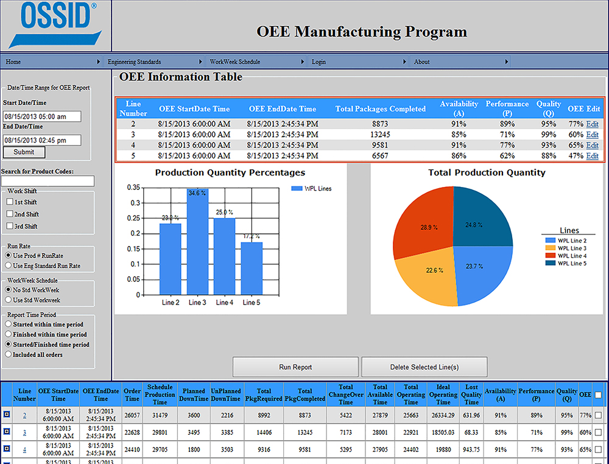Tick the checkbox for Line 4 row
The image size is (609, 464).
[x=598, y=449]
